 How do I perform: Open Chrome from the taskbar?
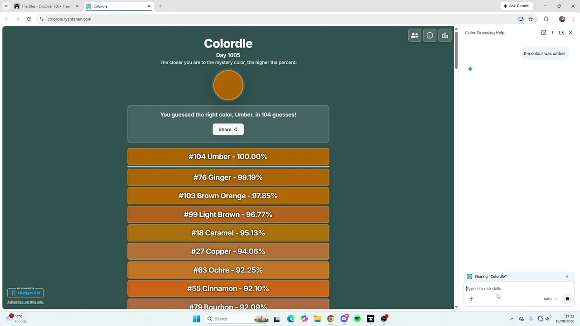(331, 319)
